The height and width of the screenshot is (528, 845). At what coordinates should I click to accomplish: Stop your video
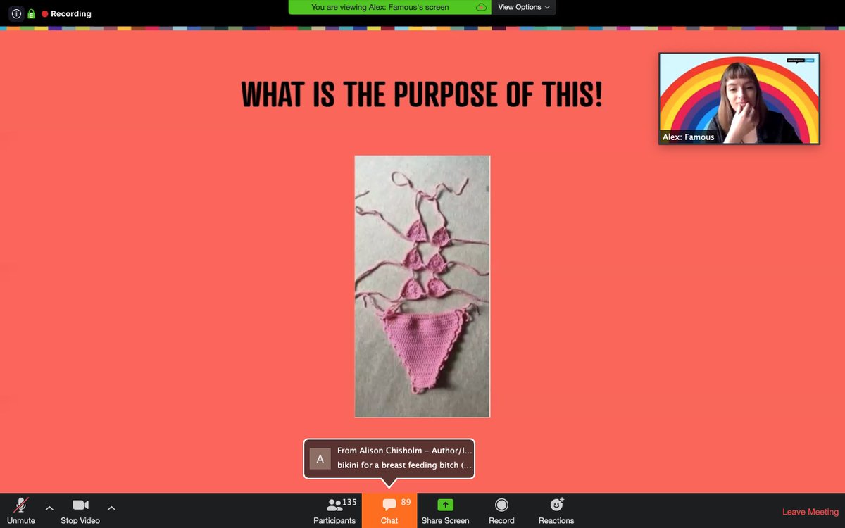click(80, 510)
